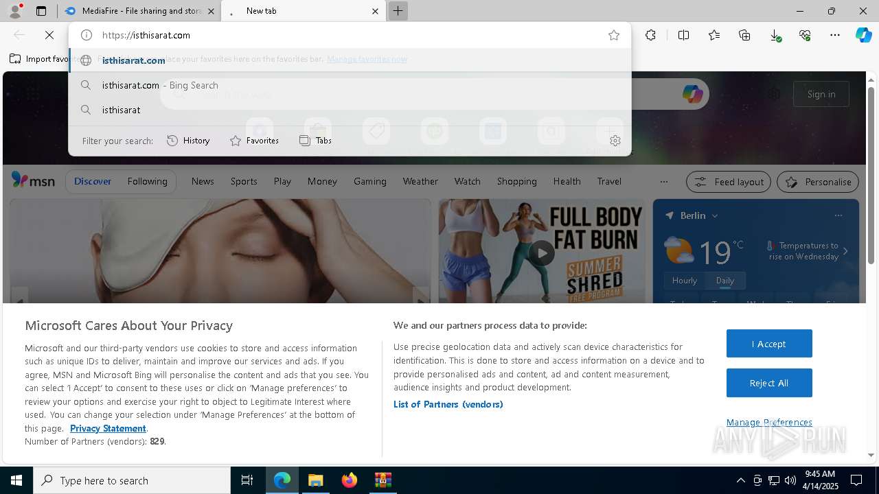
Task: Open the Play menu item
Action: tap(282, 181)
